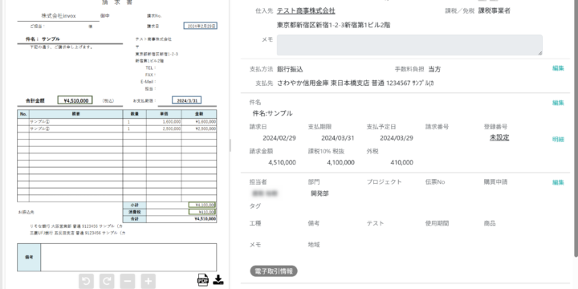The width and height of the screenshot is (578, 289).
Task: Click the 備考 box in the invoice
Action: (117, 258)
